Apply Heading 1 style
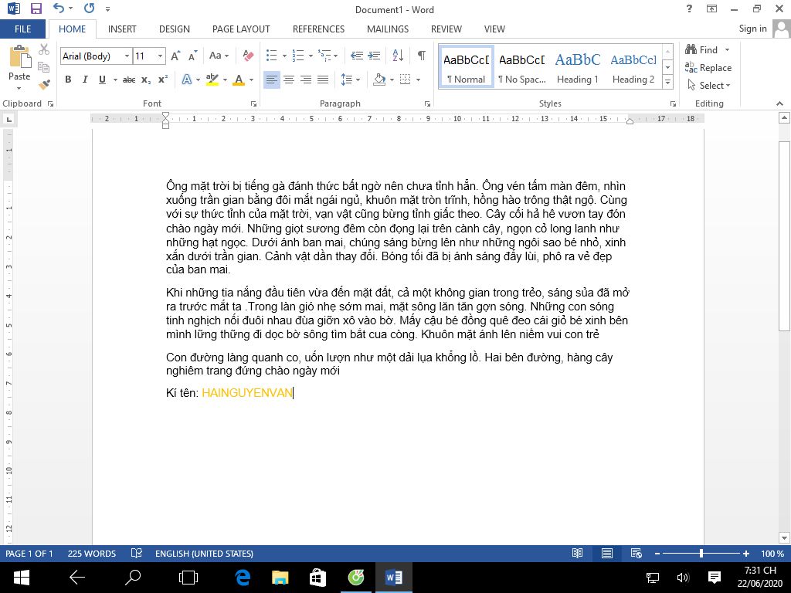This screenshot has height=593, width=791. pos(578,67)
